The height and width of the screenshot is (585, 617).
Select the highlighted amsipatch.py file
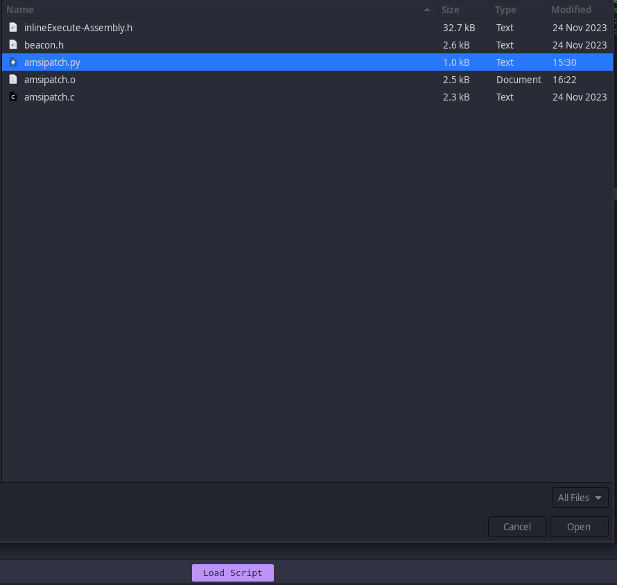click(x=208, y=62)
